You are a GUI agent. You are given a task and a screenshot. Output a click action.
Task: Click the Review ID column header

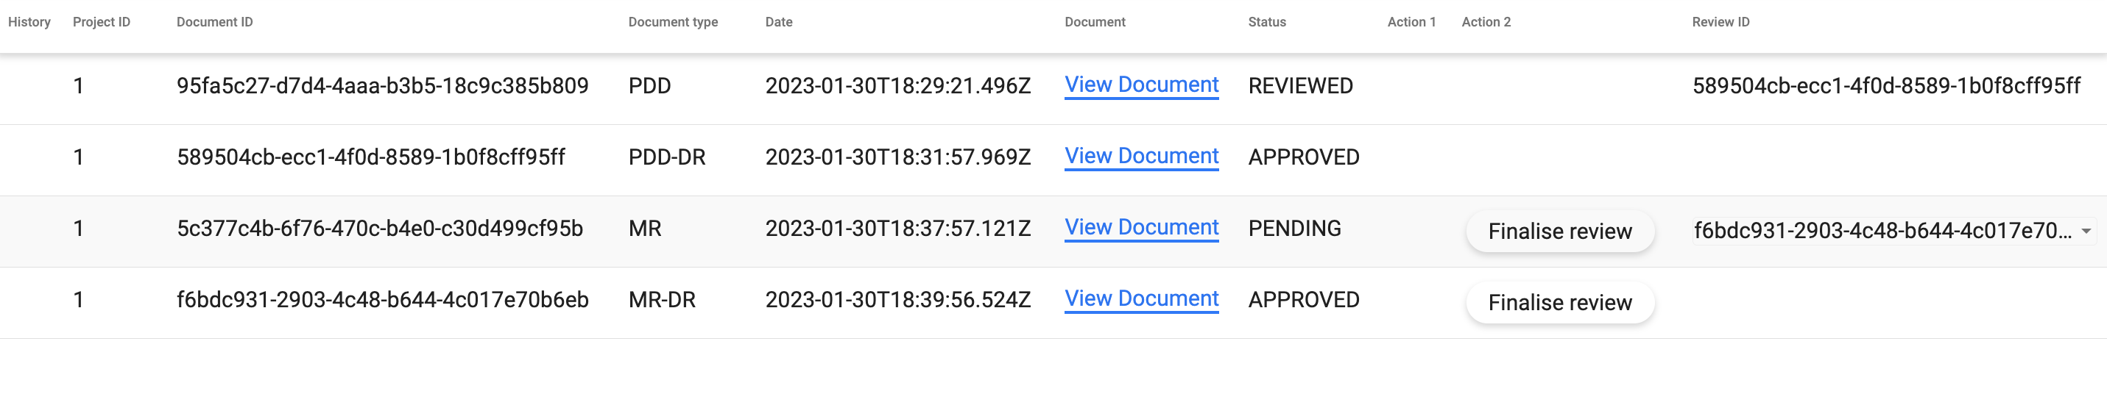1720,22
